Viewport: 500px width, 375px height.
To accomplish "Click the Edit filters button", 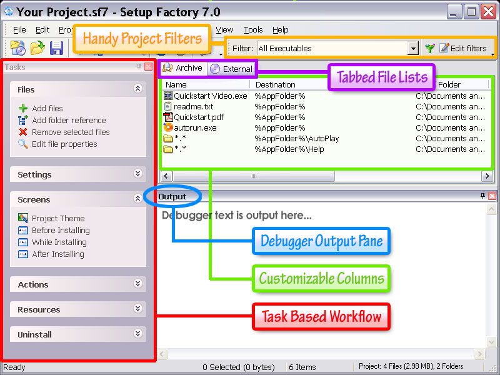I will click(463, 48).
